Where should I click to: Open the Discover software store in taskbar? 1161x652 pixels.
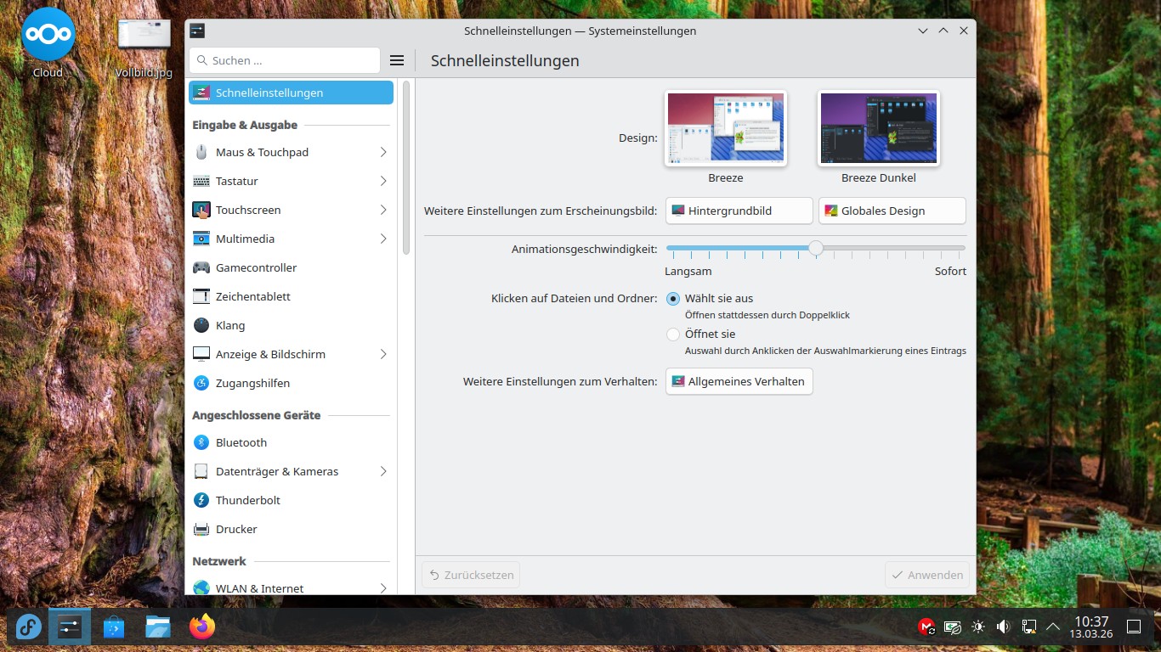coord(114,627)
